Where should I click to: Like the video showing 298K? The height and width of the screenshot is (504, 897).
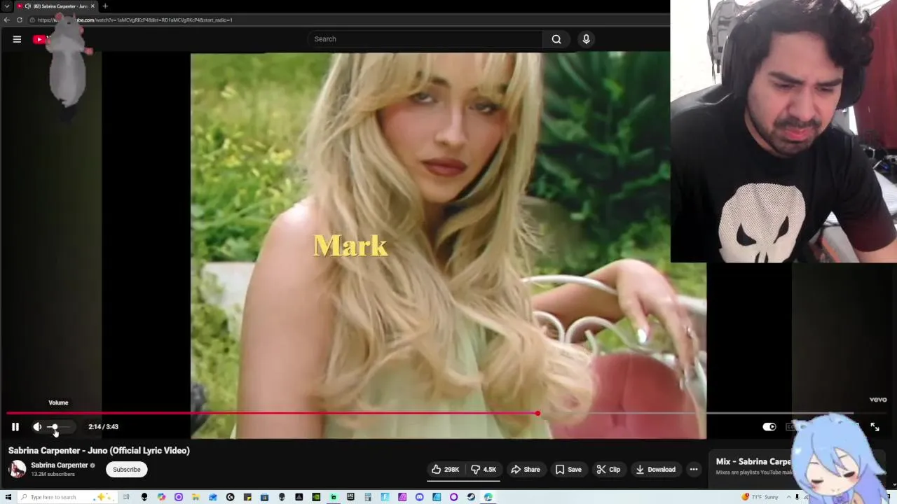pos(446,469)
